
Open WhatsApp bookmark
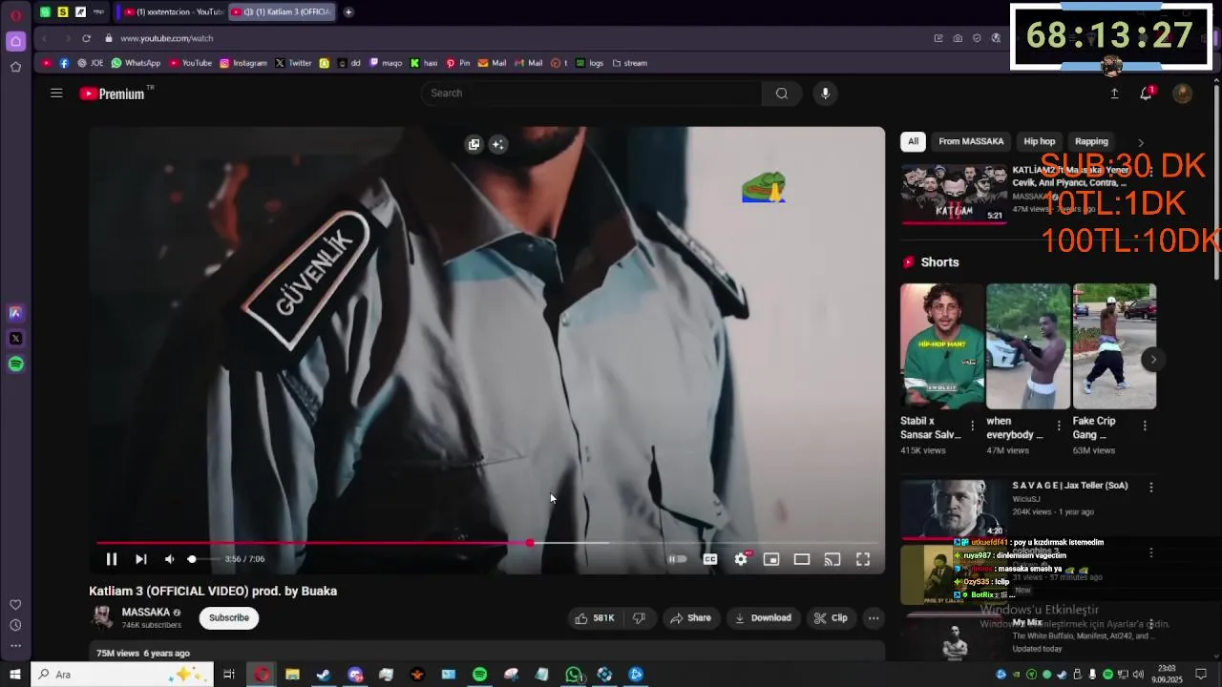click(x=136, y=63)
